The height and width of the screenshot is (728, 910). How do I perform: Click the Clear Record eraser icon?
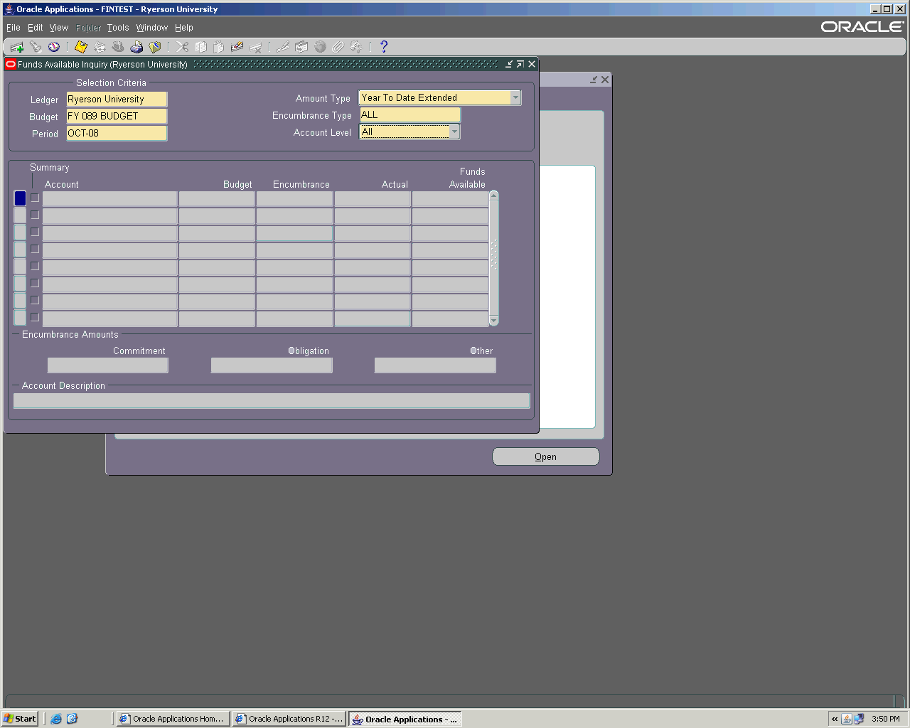pyautogui.click(x=237, y=47)
